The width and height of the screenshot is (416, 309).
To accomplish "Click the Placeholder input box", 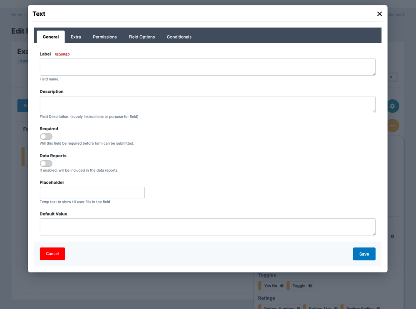I will coord(92,193).
